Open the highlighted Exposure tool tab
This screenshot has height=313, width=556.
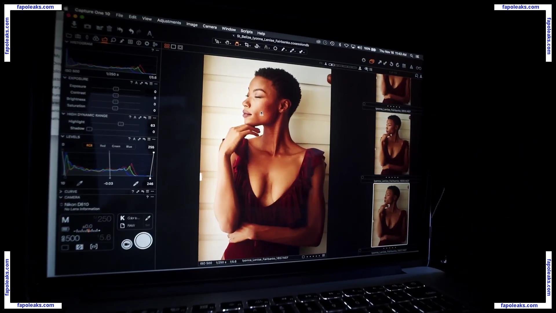105,40
